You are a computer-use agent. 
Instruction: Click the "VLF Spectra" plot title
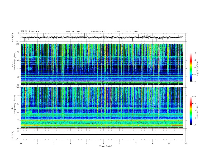coord(30,32)
